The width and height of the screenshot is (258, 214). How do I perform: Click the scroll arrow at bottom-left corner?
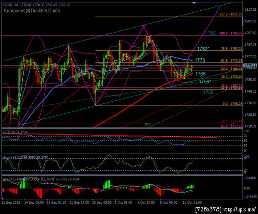click(3, 198)
